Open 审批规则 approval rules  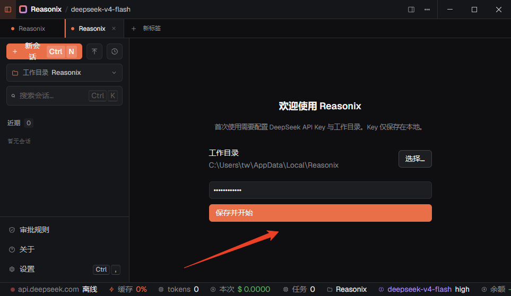point(34,230)
